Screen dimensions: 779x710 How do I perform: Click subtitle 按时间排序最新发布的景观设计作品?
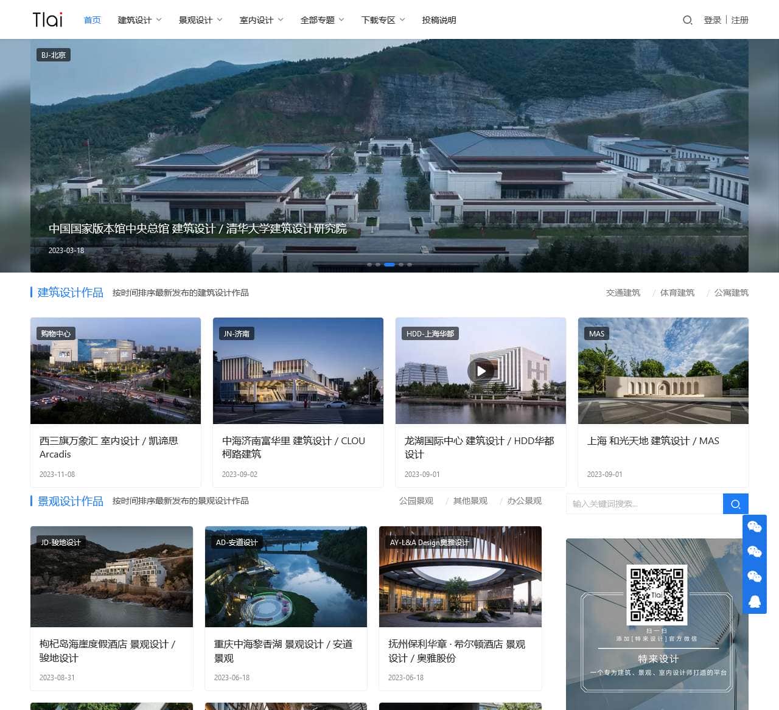click(181, 501)
